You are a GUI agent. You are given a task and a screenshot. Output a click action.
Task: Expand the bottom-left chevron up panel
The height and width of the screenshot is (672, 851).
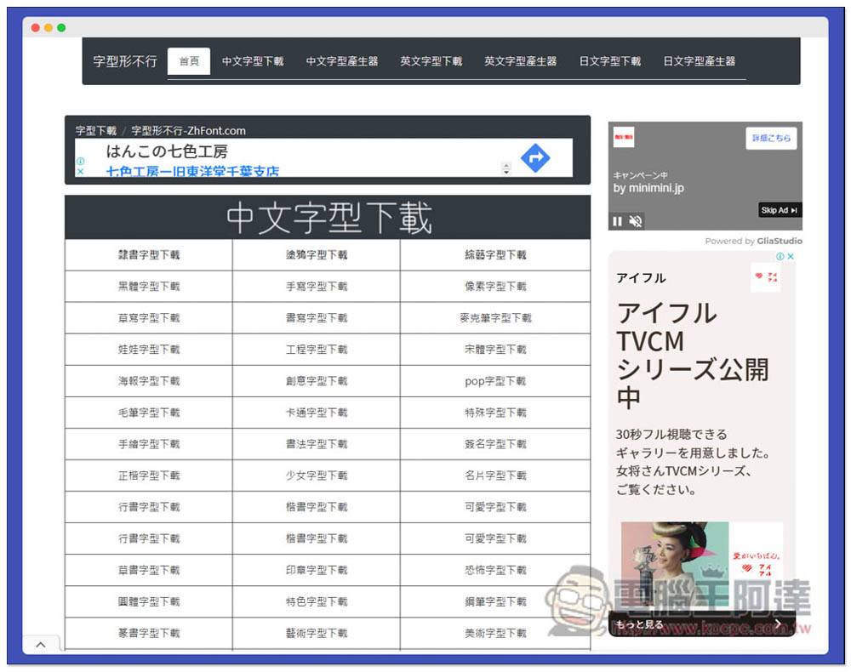coord(41,646)
